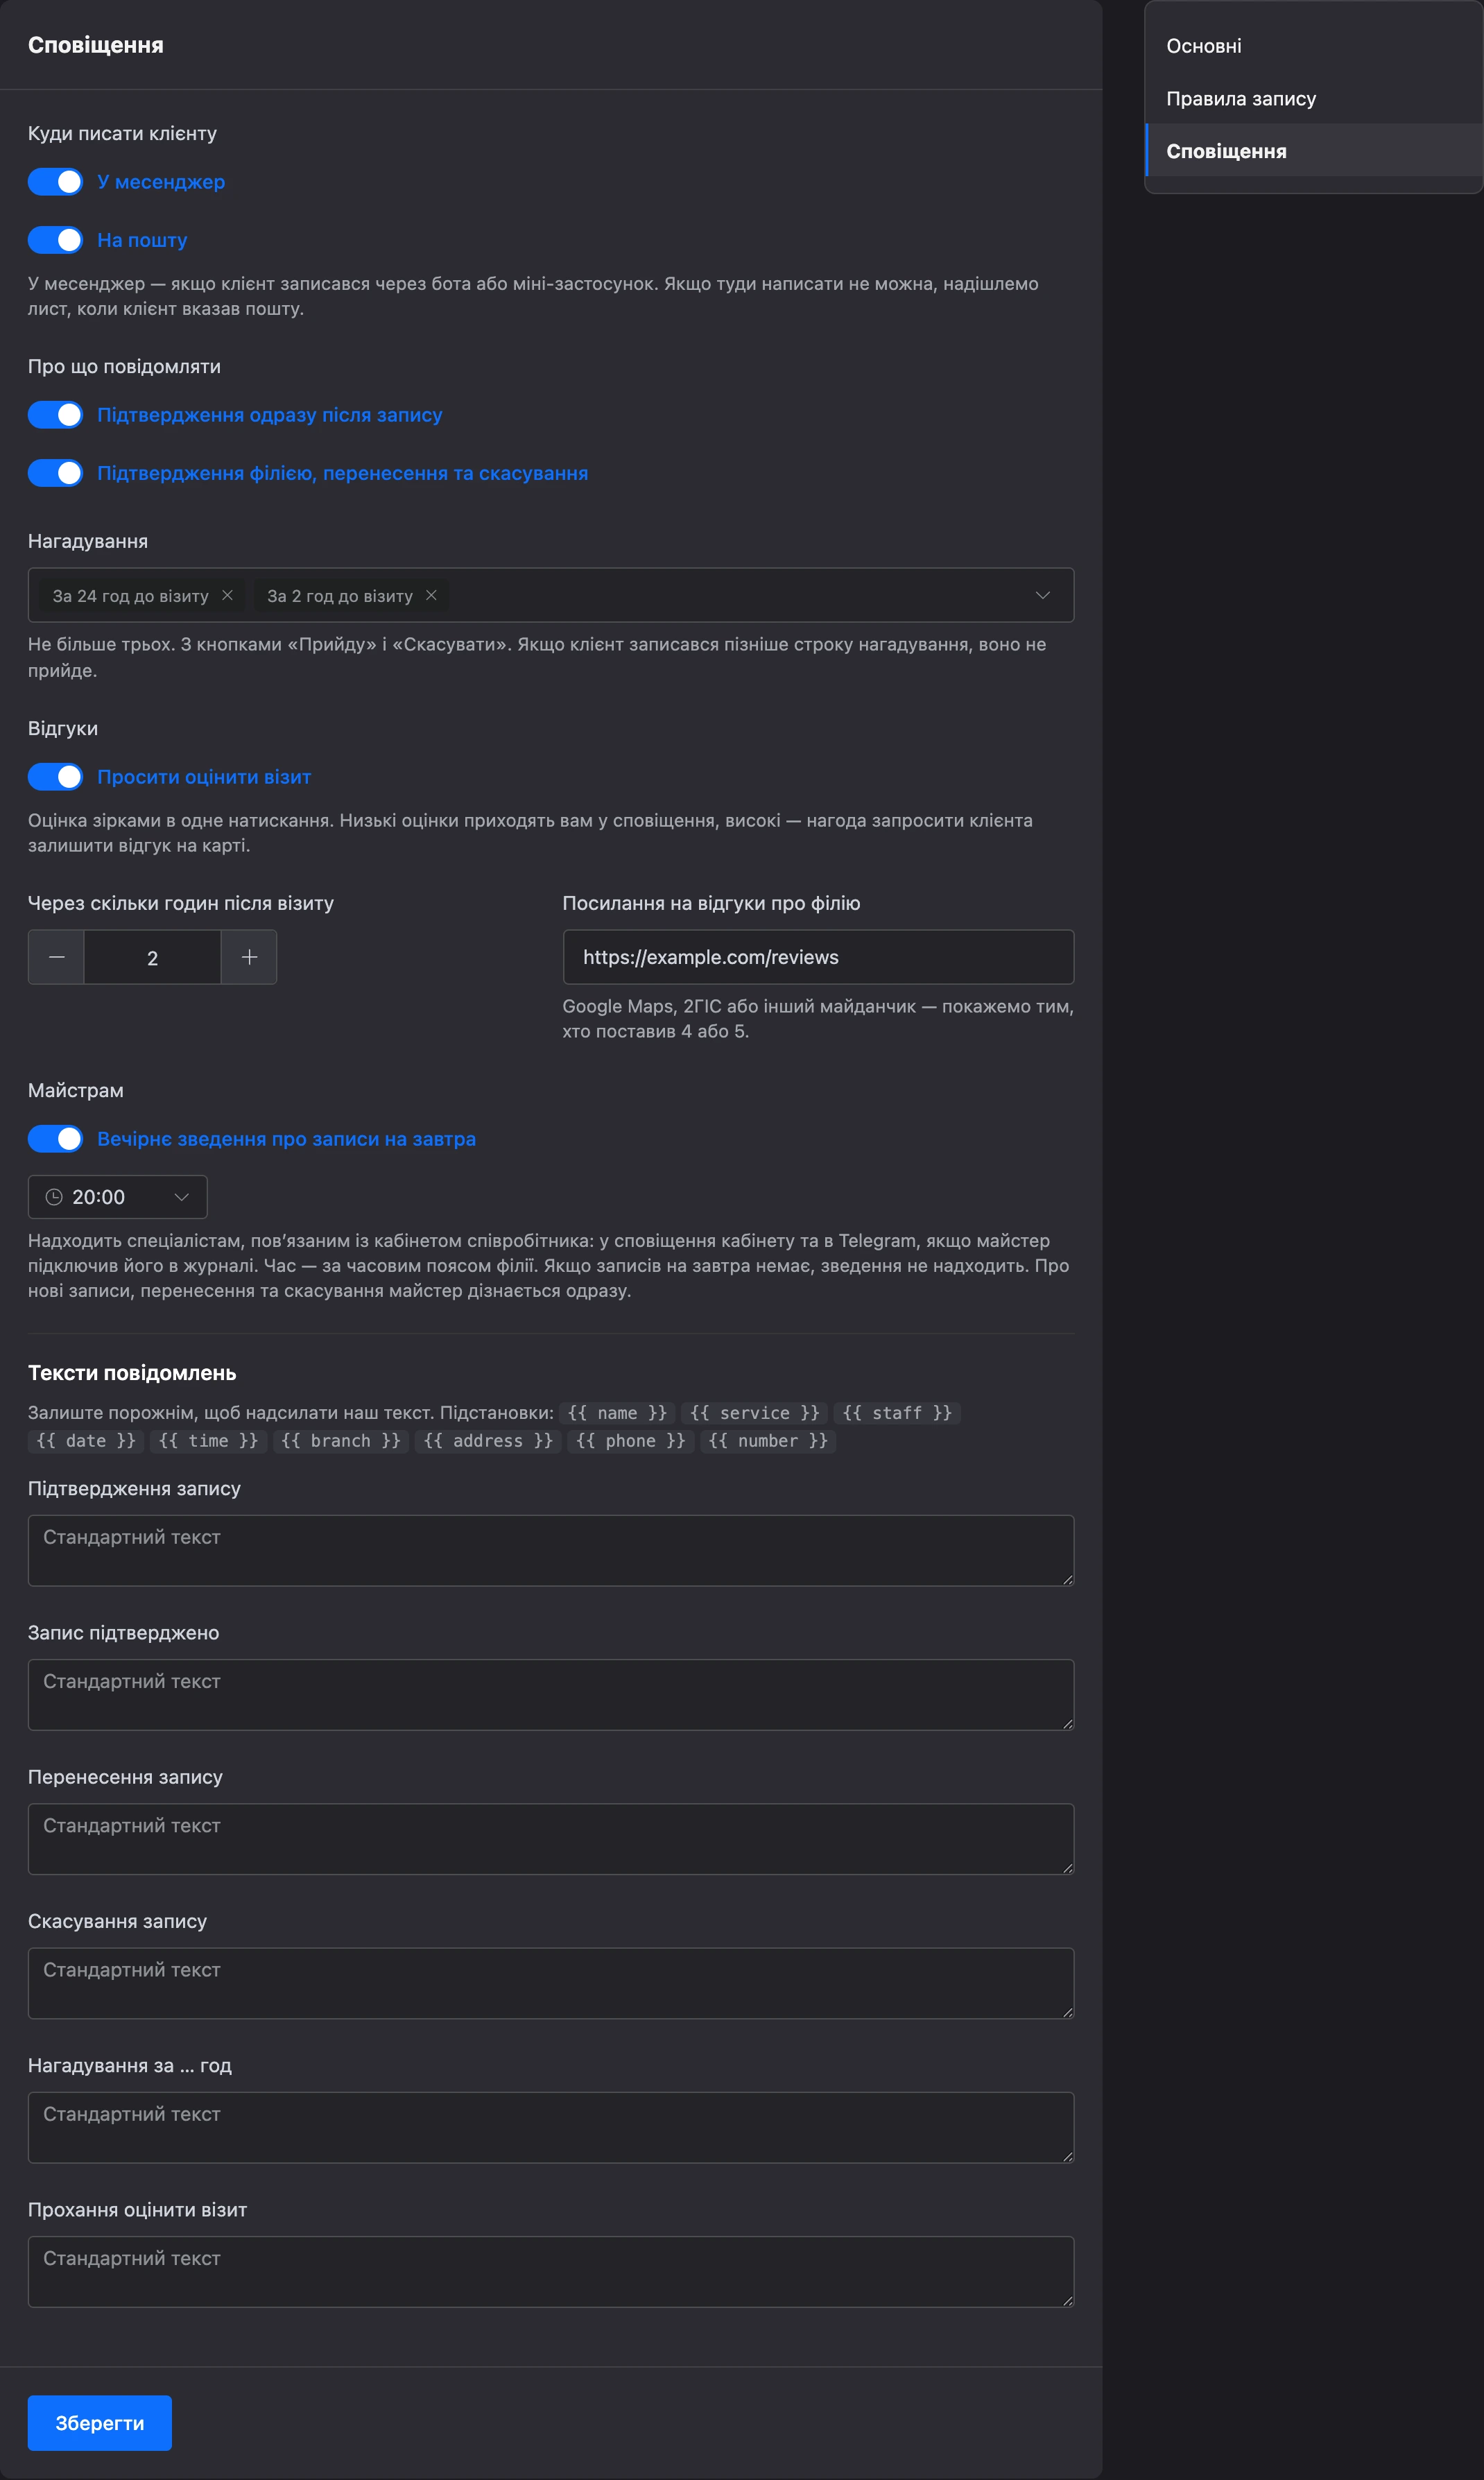Toggle the "На пошту" switch
Image resolution: width=1484 pixels, height=2480 pixels.
(x=55, y=240)
